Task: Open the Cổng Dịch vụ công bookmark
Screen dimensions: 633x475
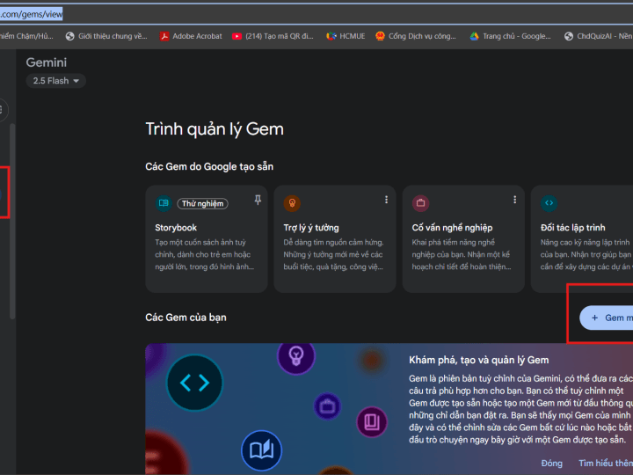Action: click(415, 36)
